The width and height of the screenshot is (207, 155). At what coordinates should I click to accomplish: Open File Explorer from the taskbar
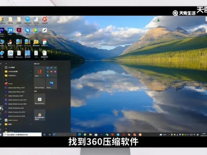(90, 135)
